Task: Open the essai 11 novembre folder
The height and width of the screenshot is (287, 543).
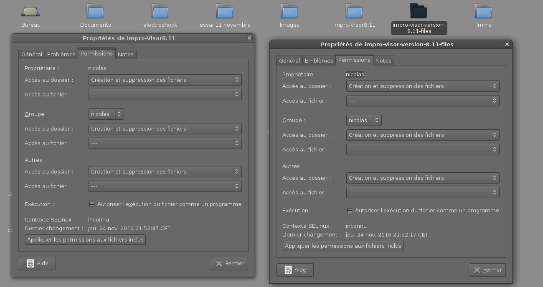Action: pyautogui.click(x=225, y=11)
